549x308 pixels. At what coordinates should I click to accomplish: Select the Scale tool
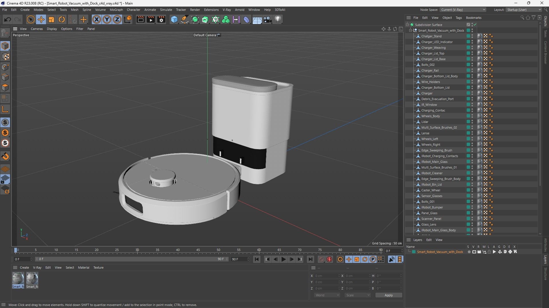point(51,19)
